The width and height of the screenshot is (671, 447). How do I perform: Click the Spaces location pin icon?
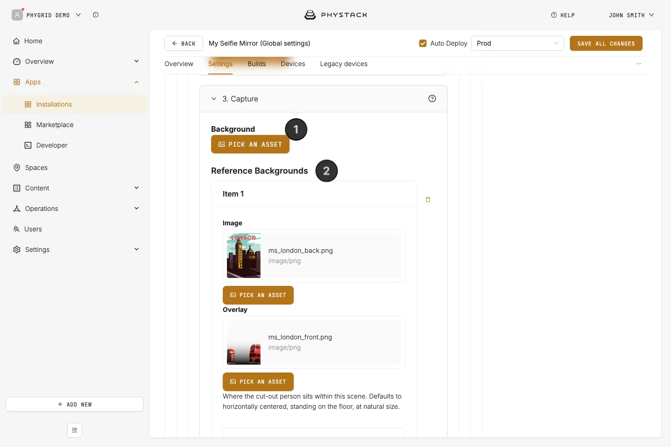click(x=17, y=168)
